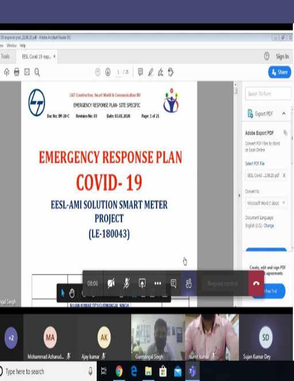Hang up the Teams call
This screenshot has width=294, height=381.
click(x=256, y=283)
